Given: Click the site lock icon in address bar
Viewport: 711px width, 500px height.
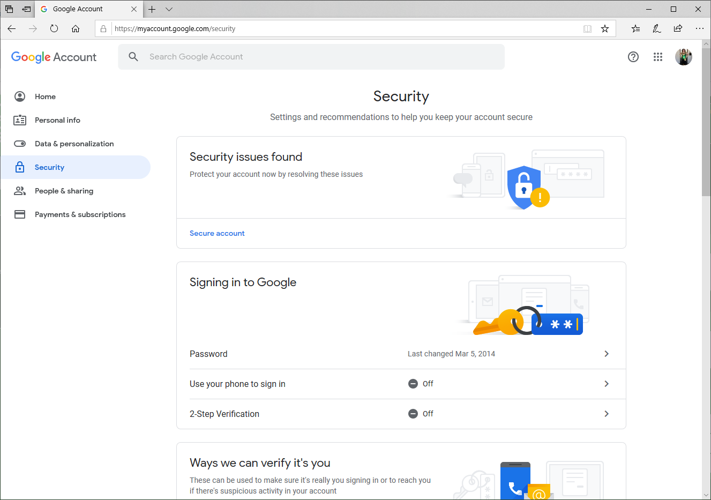Looking at the screenshot, I should 103,29.
